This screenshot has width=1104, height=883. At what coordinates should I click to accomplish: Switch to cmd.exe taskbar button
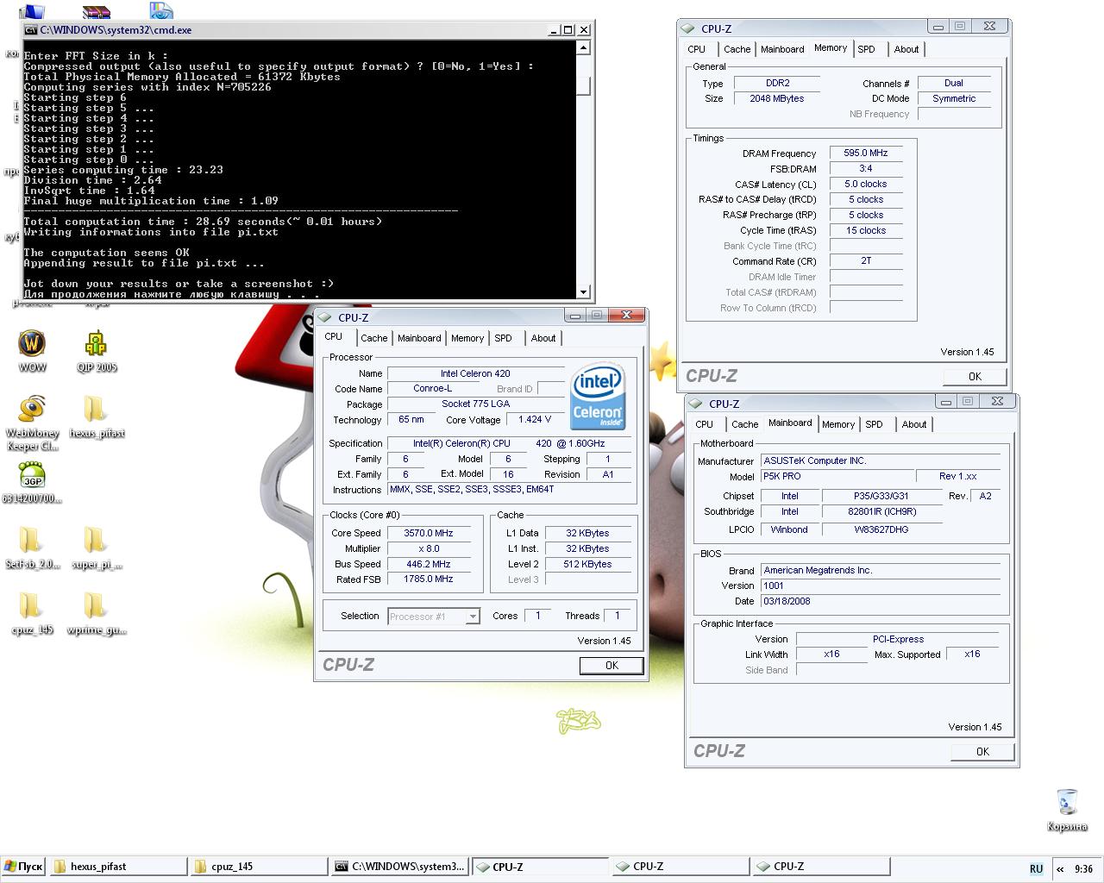coord(399,867)
